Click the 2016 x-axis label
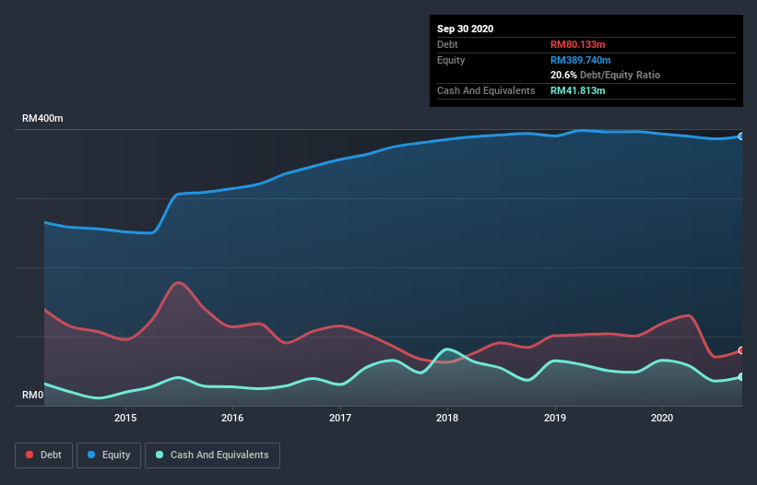Screen dimensions: 757x485 [x=232, y=418]
